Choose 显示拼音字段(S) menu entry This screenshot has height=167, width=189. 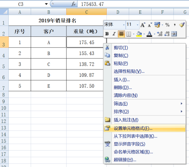144,144
